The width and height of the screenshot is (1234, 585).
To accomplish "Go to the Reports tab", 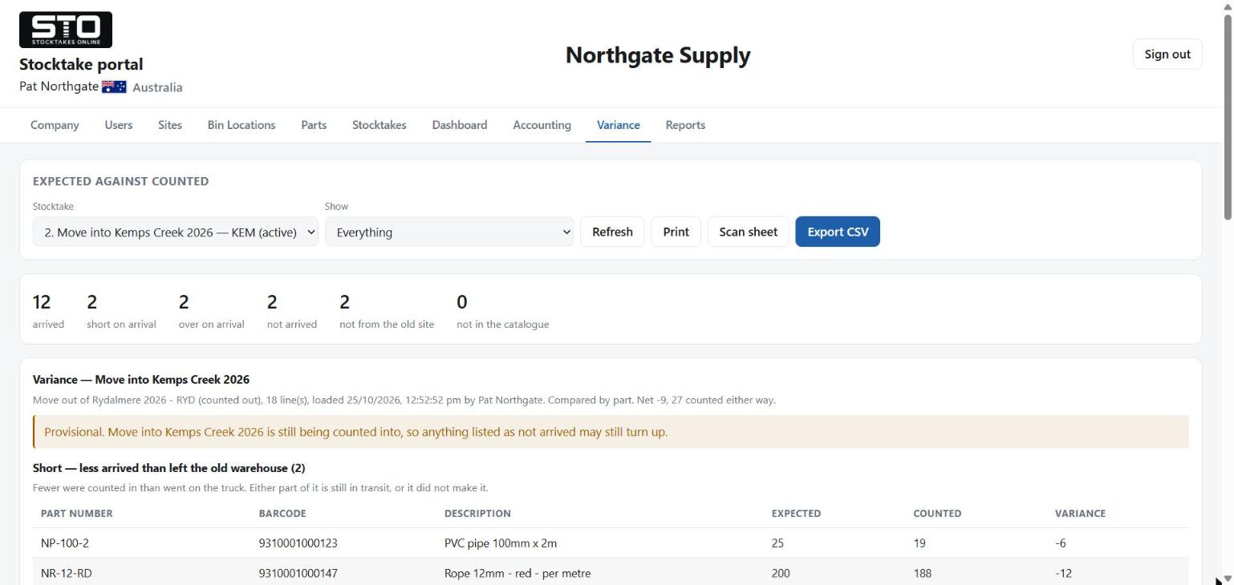I will (685, 125).
